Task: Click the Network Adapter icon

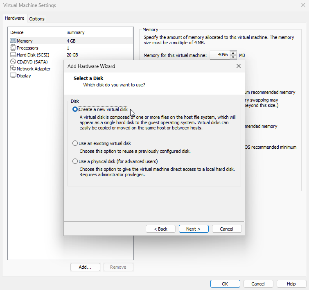Action: (13, 69)
